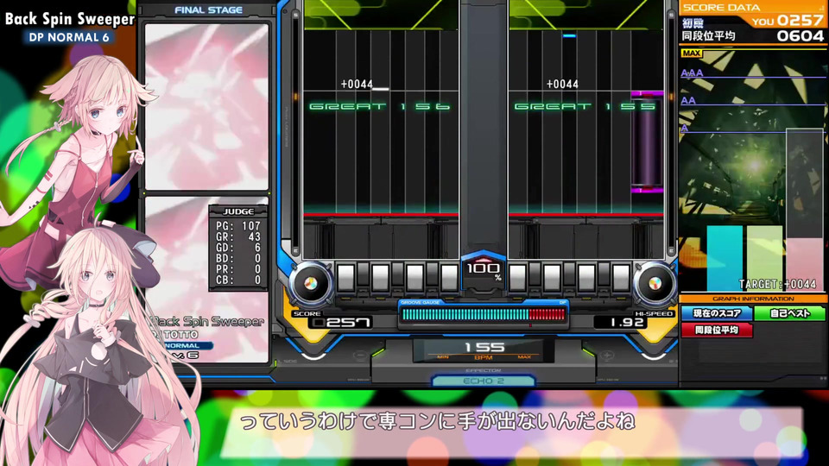Click the right side GREAT 155 judgment
The image size is (829, 466).
tap(585, 107)
